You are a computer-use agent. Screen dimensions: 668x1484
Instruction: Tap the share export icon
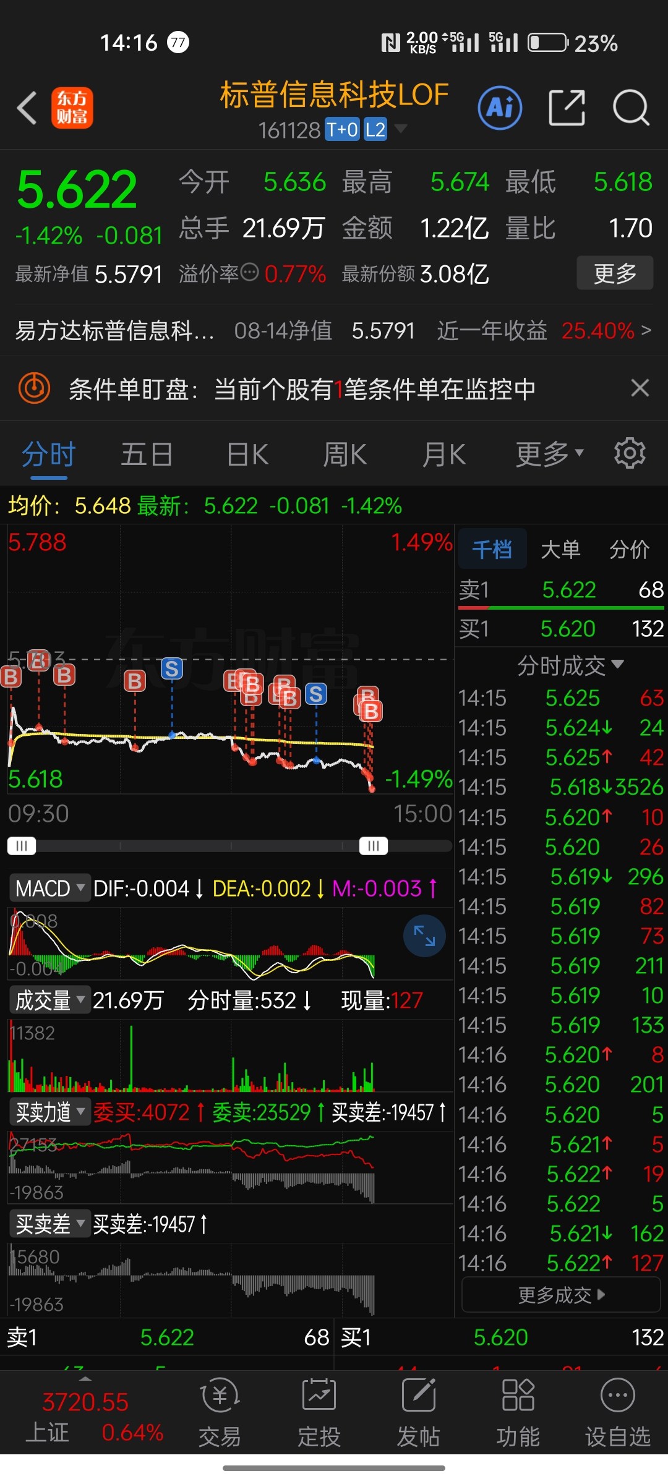[x=567, y=108]
